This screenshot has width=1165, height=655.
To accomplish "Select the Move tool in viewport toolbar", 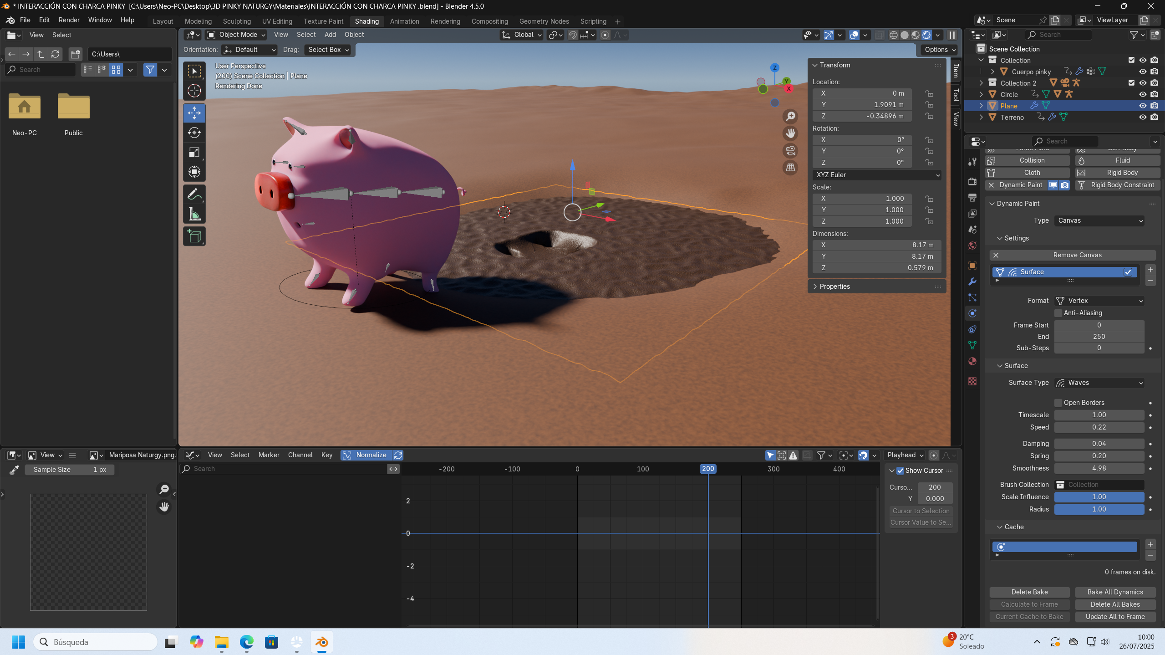I will pyautogui.click(x=194, y=113).
